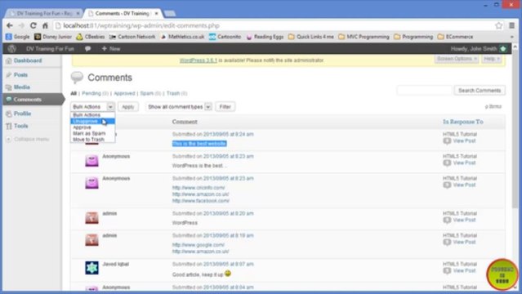This screenshot has width=522, height=294.
Task: Select the Bulk Actions option in the list
Action: pos(92,115)
